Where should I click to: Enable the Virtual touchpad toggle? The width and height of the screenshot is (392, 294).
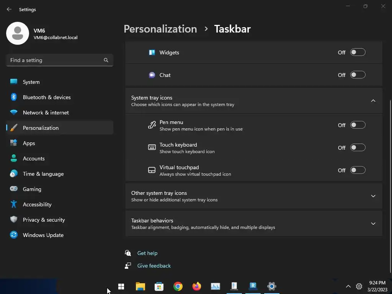click(x=358, y=170)
